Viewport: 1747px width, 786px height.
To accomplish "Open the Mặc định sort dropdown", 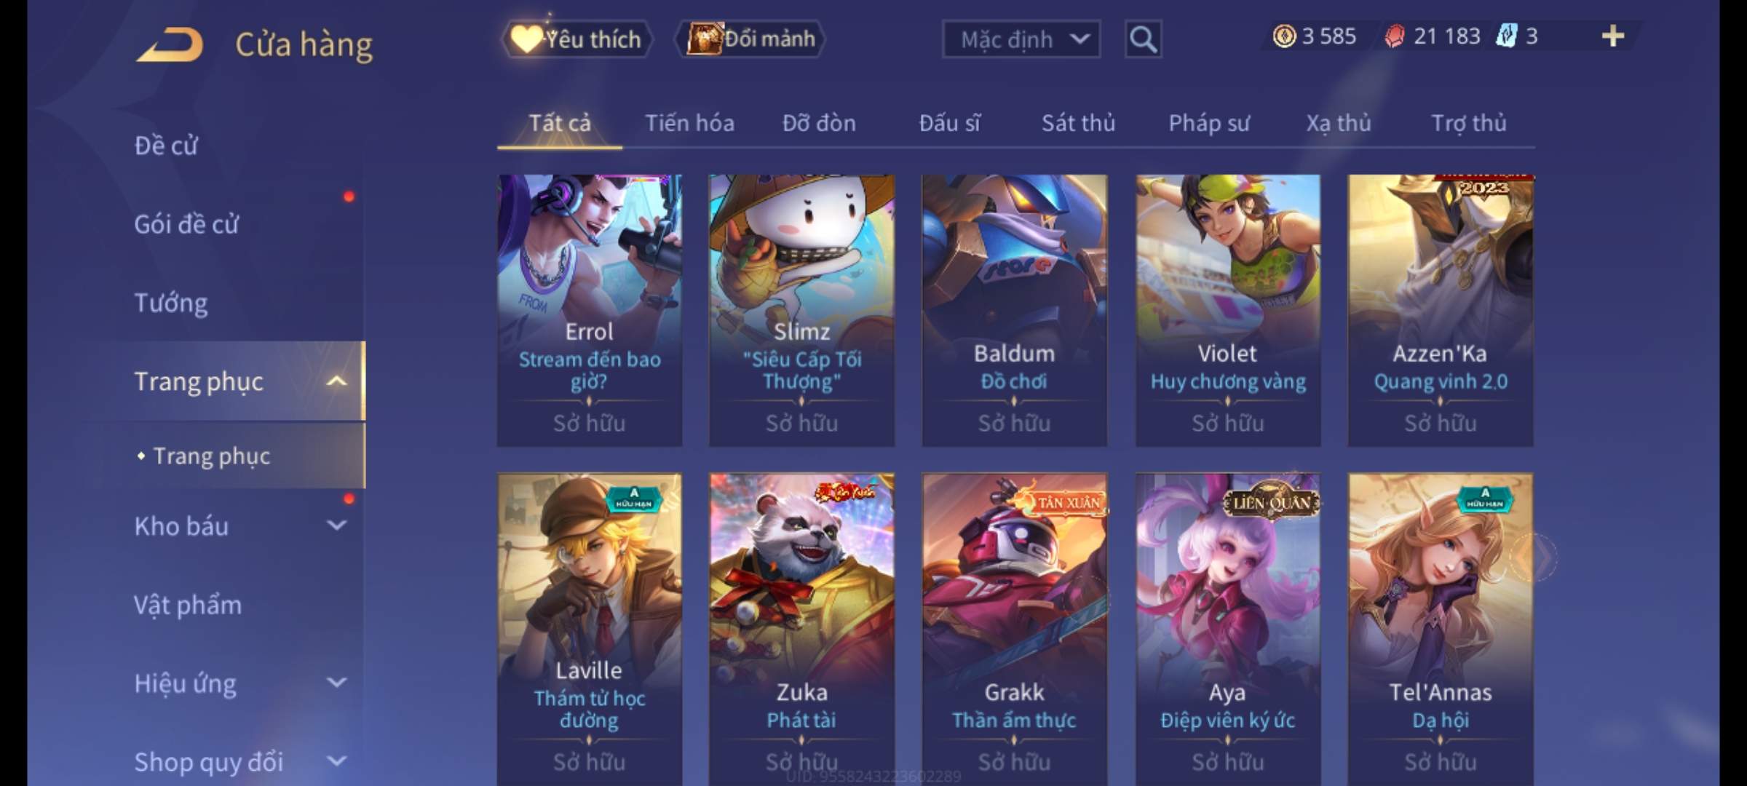I will [1021, 39].
